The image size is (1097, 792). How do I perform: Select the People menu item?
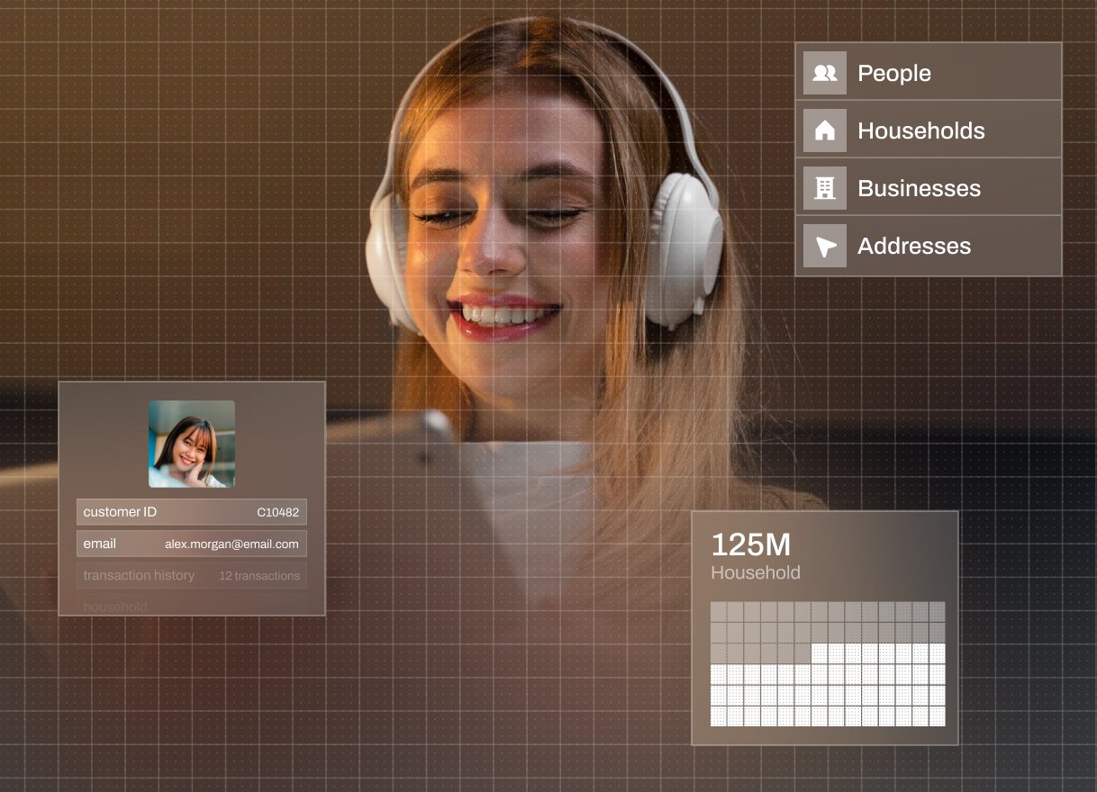pos(929,72)
